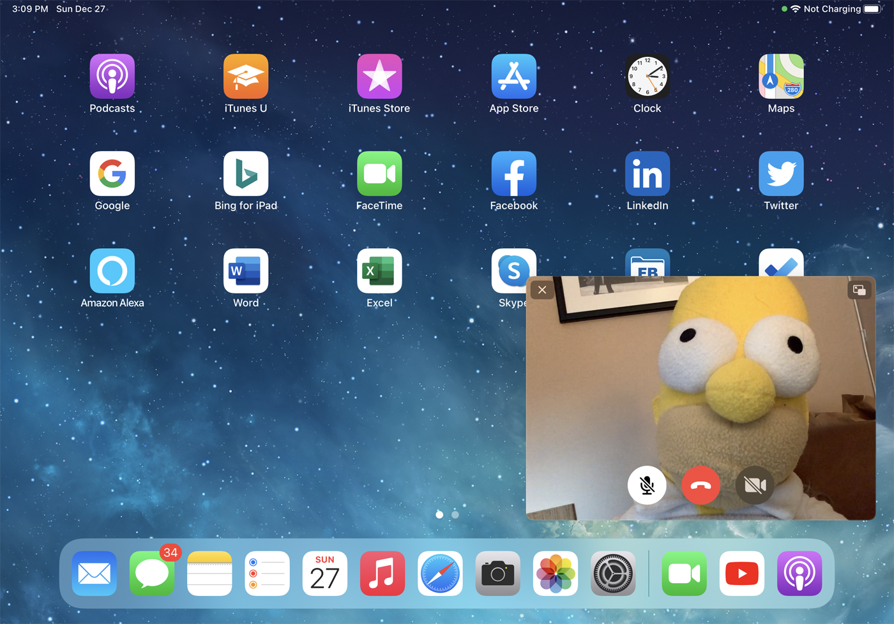Open recent FaceTime app in dock
The image size is (894, 624).
[684, 574]
